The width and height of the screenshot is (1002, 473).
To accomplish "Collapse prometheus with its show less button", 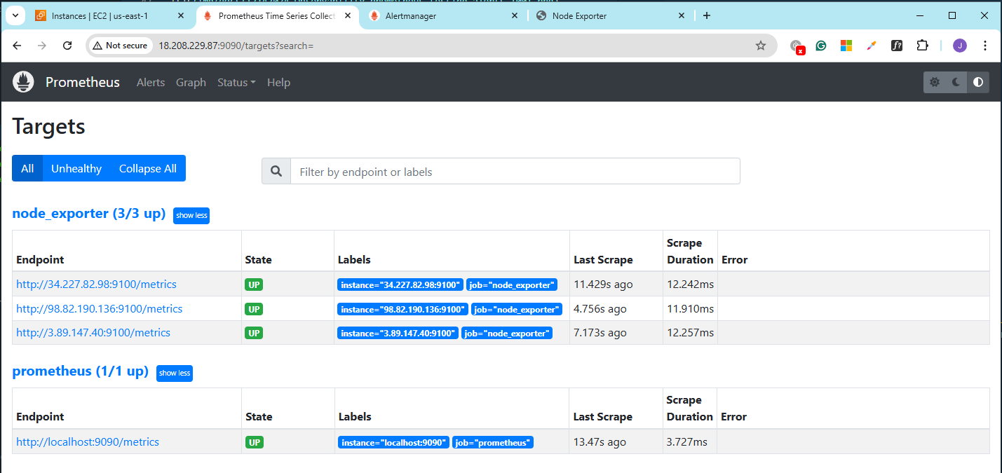I will coord(175,373).
